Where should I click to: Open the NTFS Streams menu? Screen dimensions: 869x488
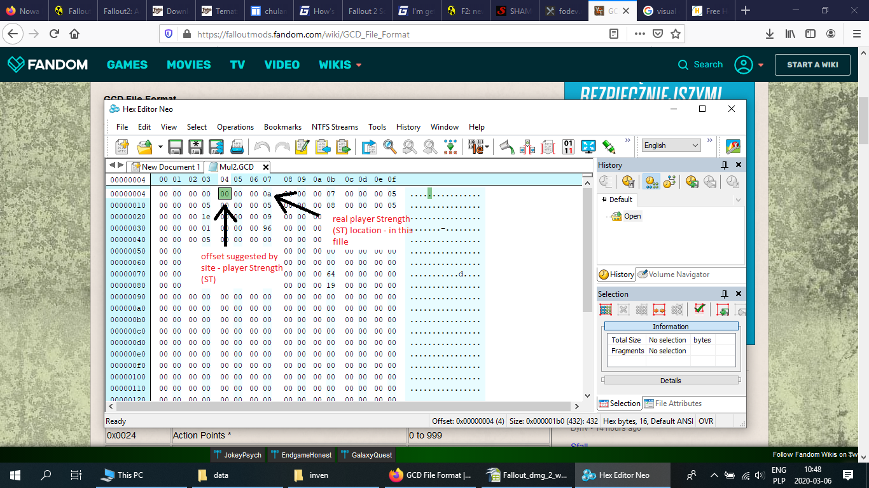(x=335, y=126)
